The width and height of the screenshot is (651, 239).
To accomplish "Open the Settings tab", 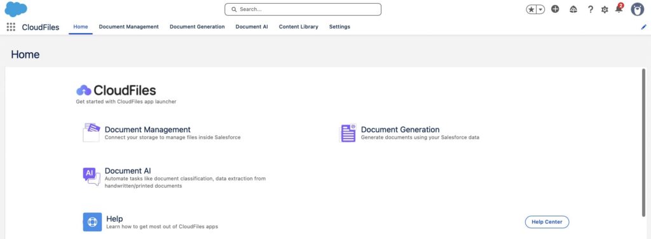I will tap(339, 27).
